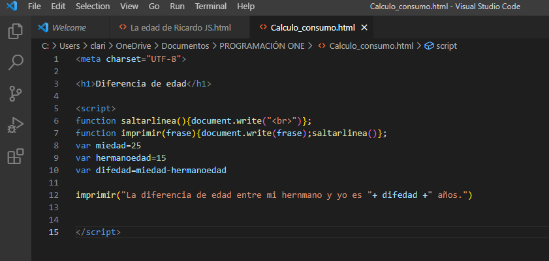Click the window title Calculo_consumo.html - Visual Studio Code

pyautogui.click(x=445, y=7)
